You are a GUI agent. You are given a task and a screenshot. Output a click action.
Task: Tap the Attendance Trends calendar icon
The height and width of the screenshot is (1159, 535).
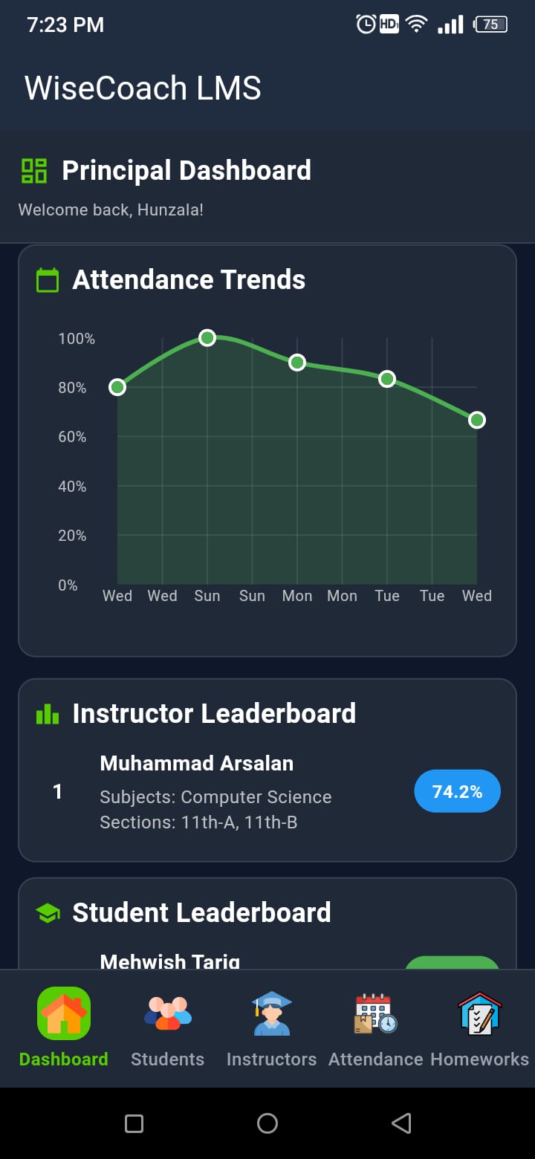[x=48, y=280]
